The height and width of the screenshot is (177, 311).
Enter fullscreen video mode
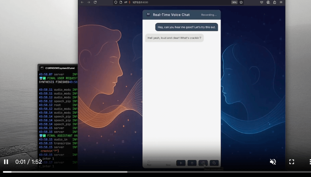point(291,162)
